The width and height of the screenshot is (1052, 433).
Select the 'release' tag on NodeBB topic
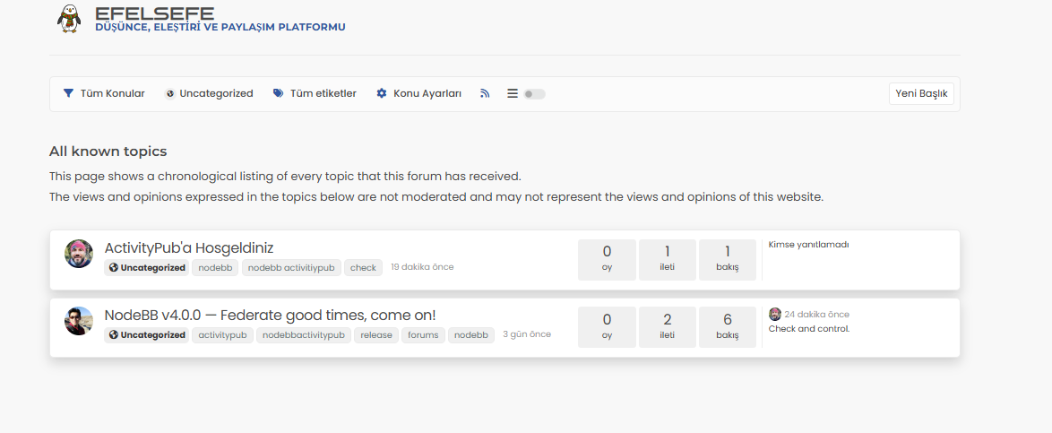tap(376, 335)
